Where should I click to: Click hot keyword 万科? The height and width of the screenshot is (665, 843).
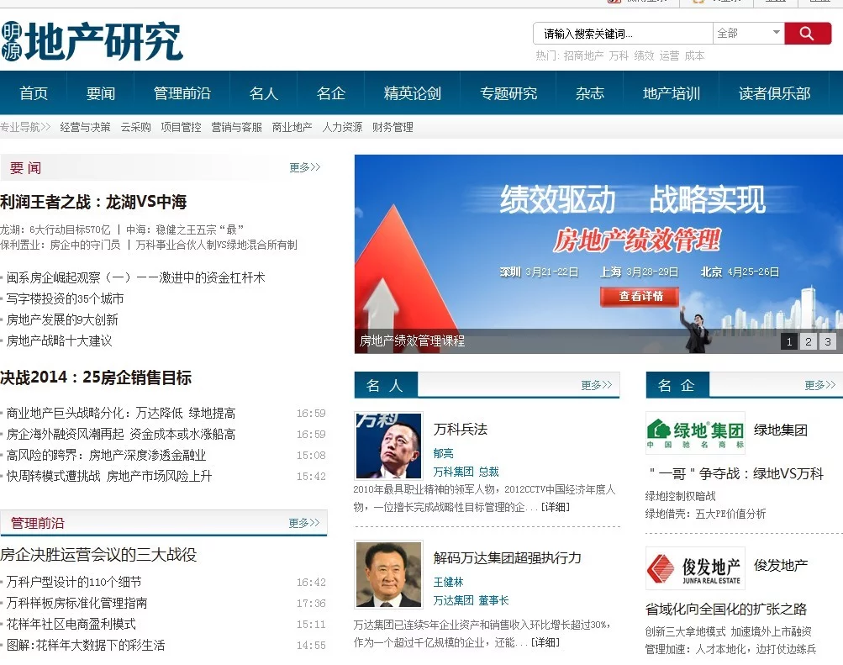click(619, 55)
